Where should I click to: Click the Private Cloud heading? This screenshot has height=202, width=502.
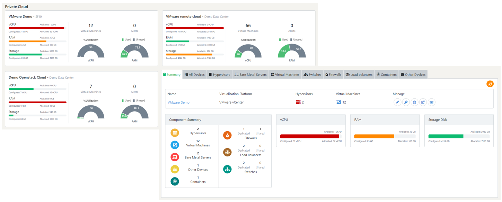[x=17, y=7]
